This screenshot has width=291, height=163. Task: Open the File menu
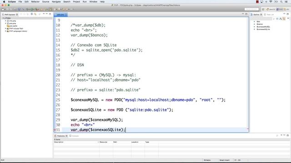click(20, 2)
